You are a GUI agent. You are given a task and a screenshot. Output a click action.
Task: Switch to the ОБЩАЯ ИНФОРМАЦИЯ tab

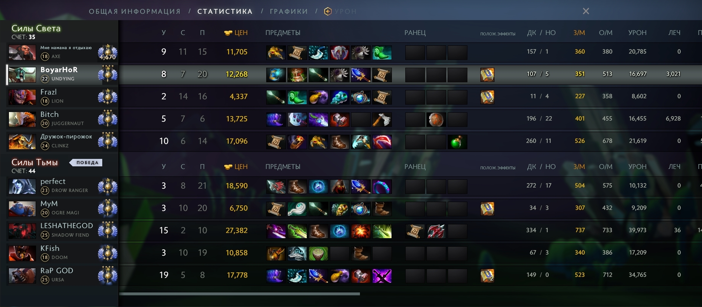[135, 12]
